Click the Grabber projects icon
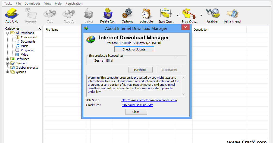The width and height of the screenshot is (273, 143). (x=12, y=68)
